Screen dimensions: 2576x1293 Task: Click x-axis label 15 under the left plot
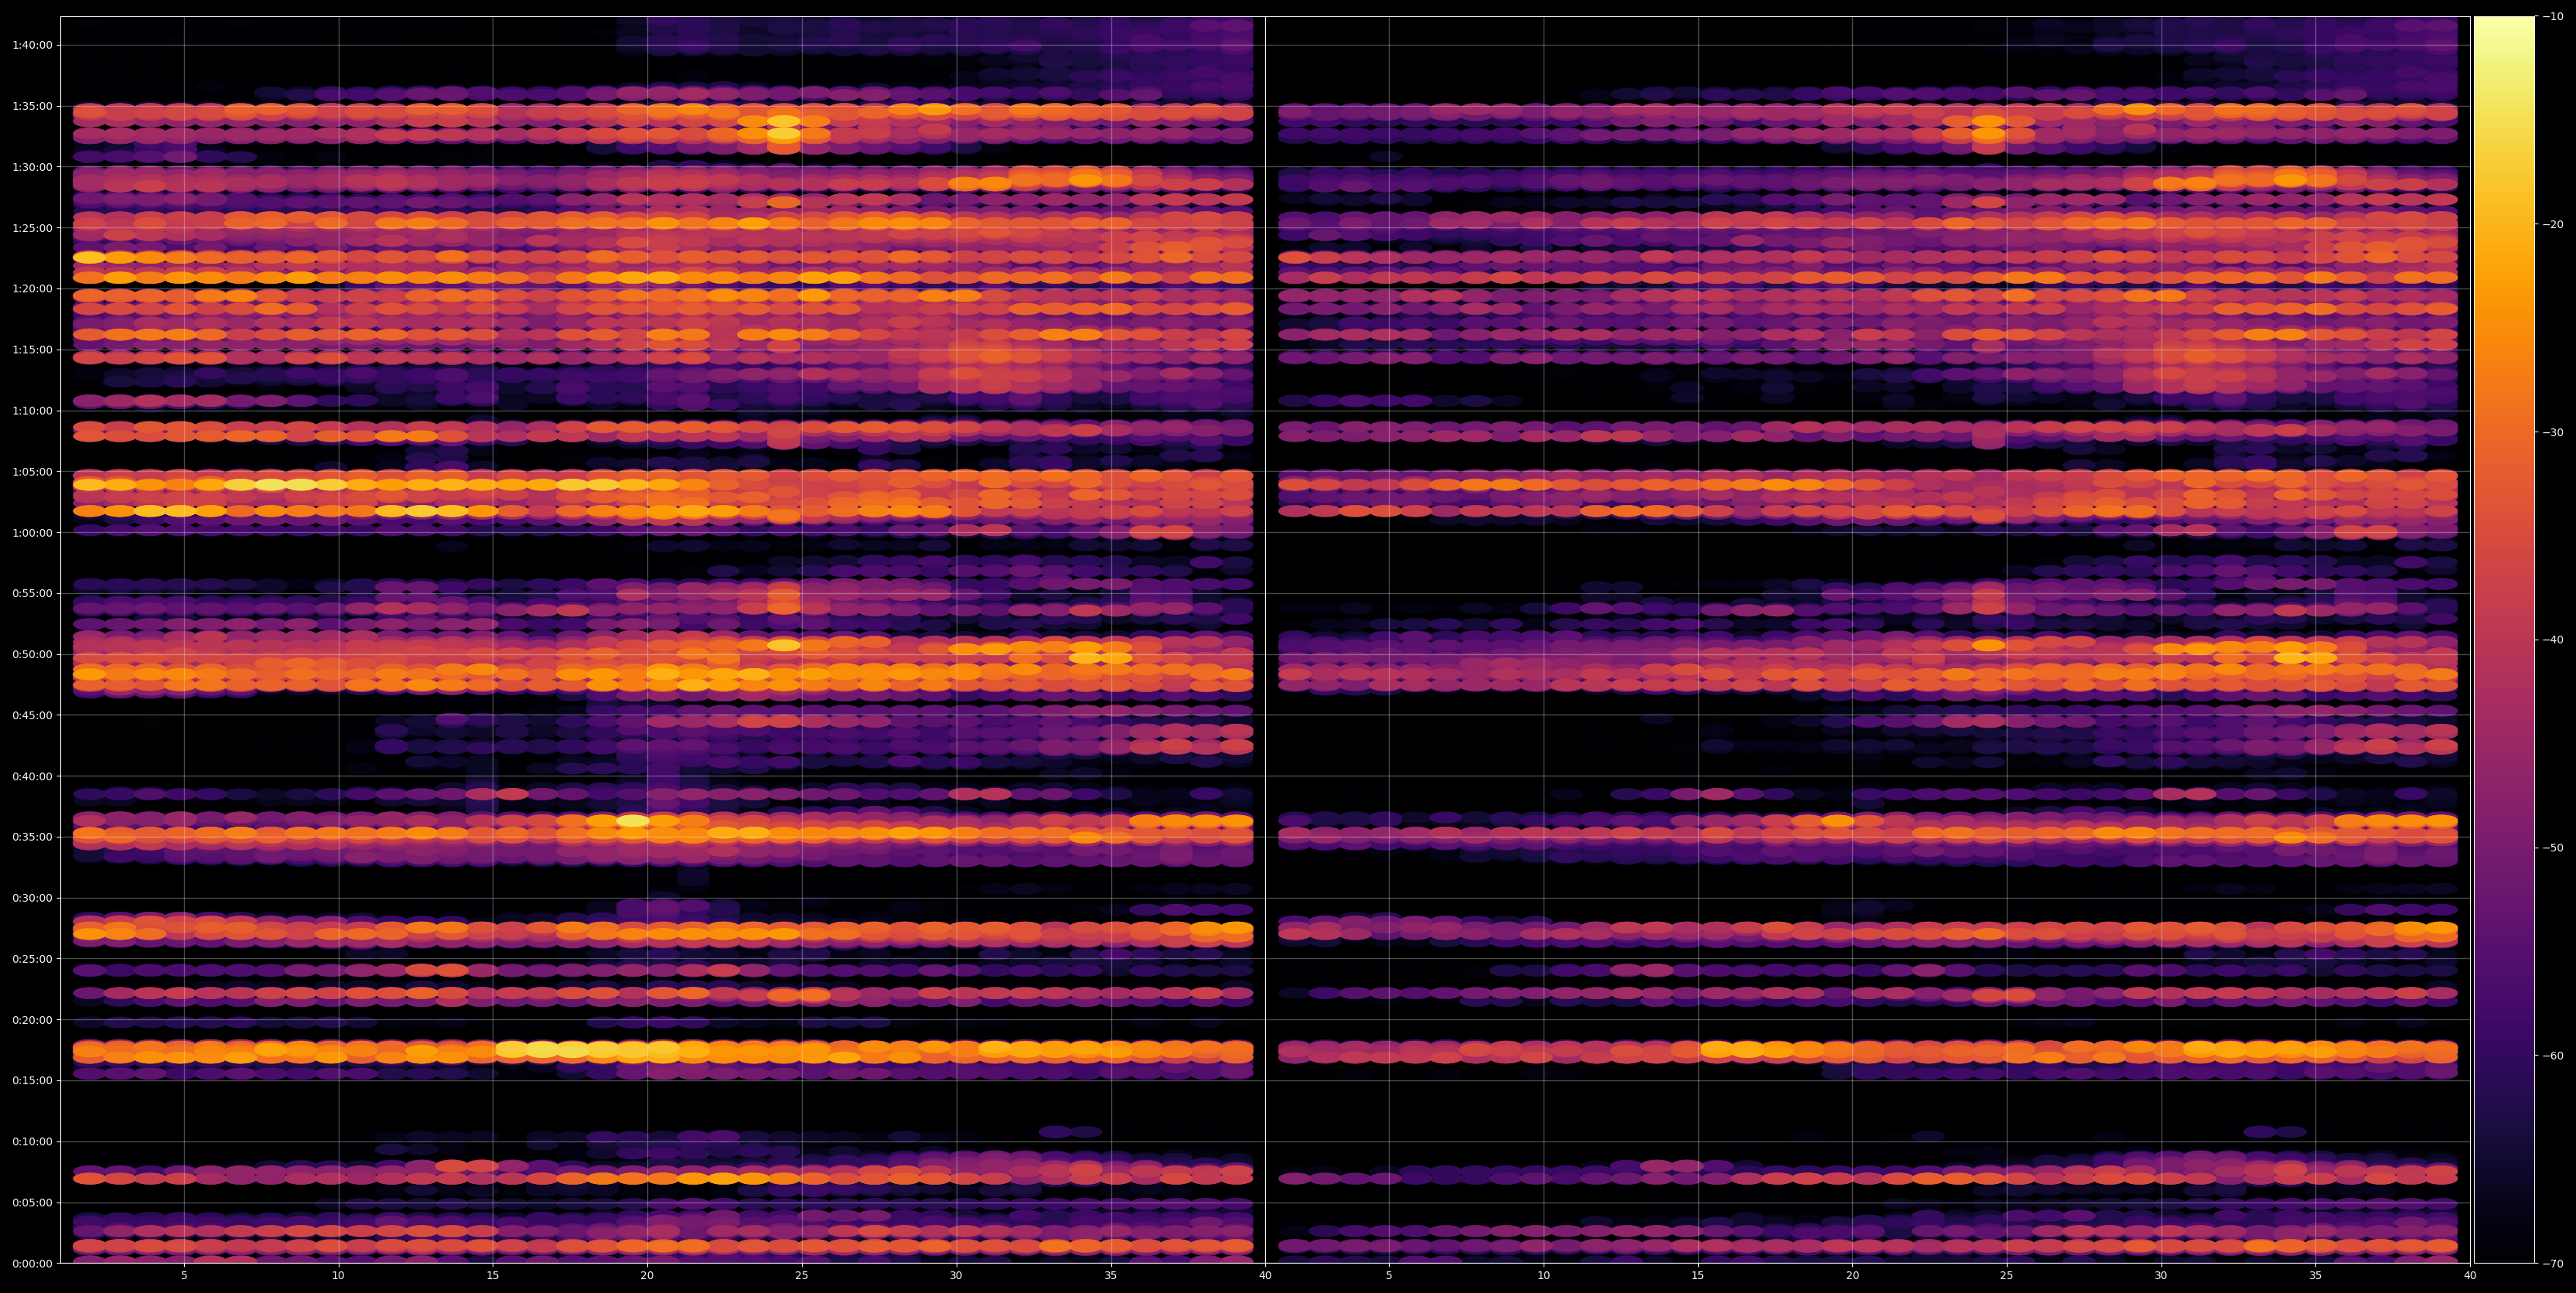point(493,1275)
